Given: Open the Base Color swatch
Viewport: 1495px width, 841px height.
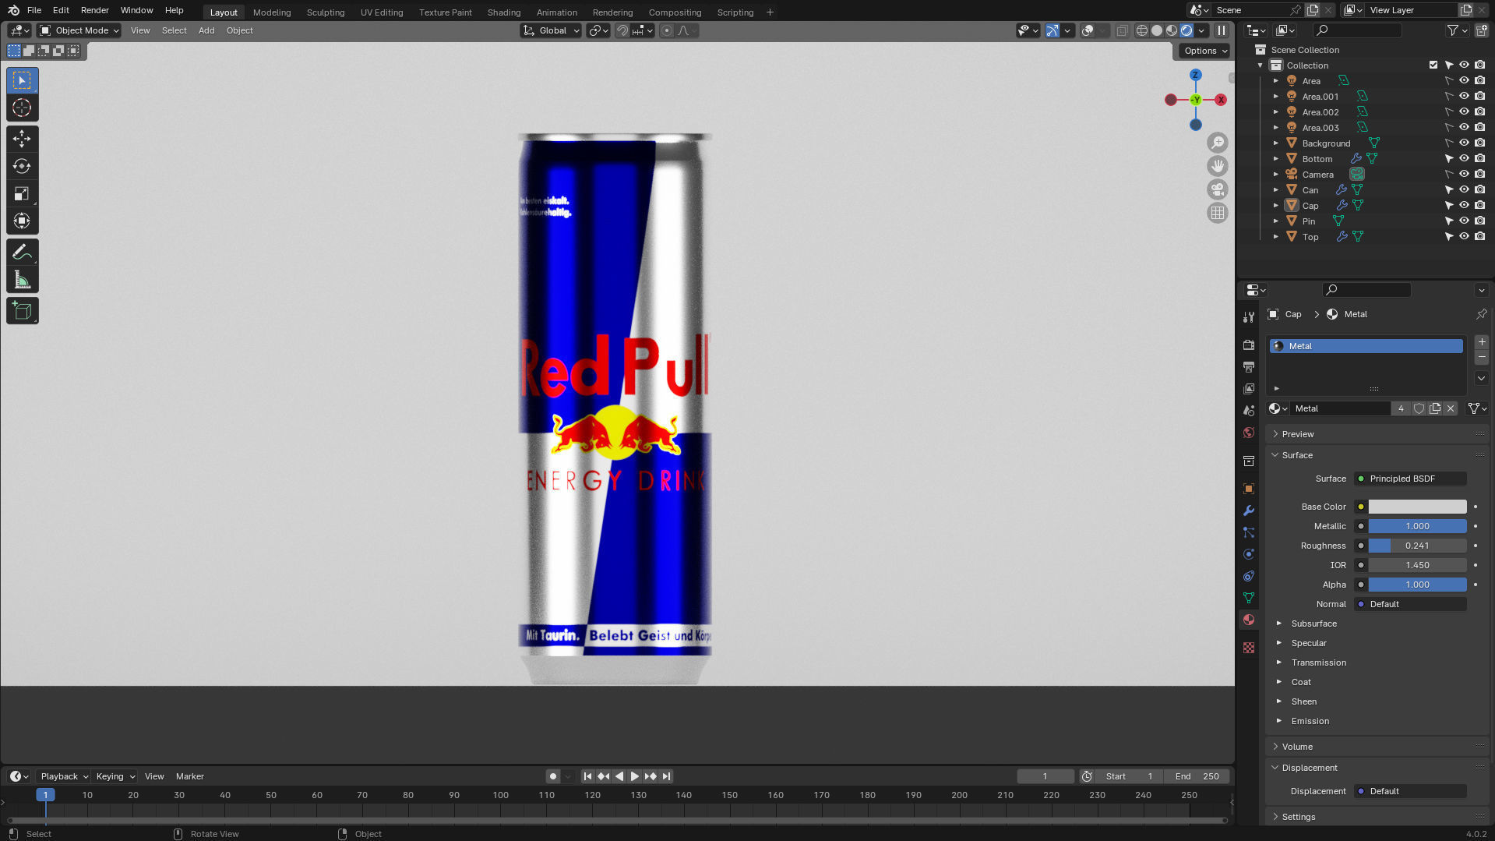Looking at the screenshot, I should [x=1417, y=507].
